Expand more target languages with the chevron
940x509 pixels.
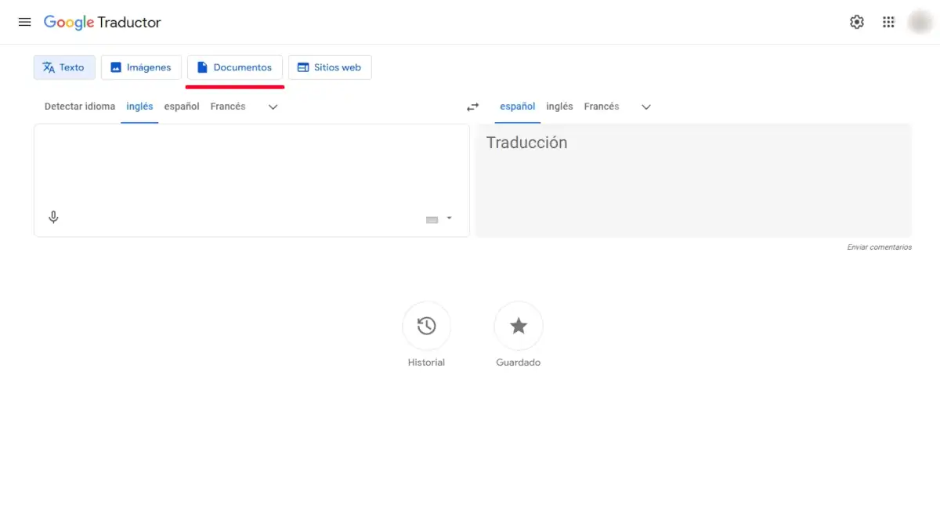coord(645,106)
